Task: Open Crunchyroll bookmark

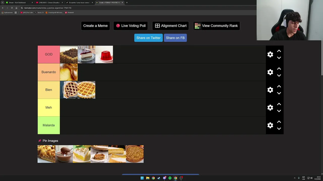Action: pyautogui.click(x=54, y=13)
